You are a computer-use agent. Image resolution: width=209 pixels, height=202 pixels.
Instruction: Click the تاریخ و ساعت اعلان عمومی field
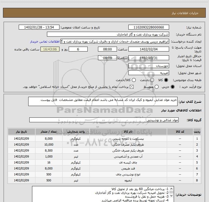[x=39, y=27]
